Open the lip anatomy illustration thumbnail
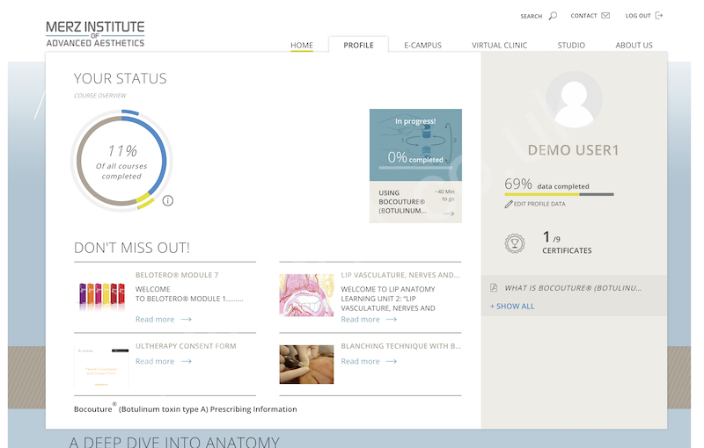Image resolution: width=704 pixels, height=448 pixels. (x=306, y=295)
